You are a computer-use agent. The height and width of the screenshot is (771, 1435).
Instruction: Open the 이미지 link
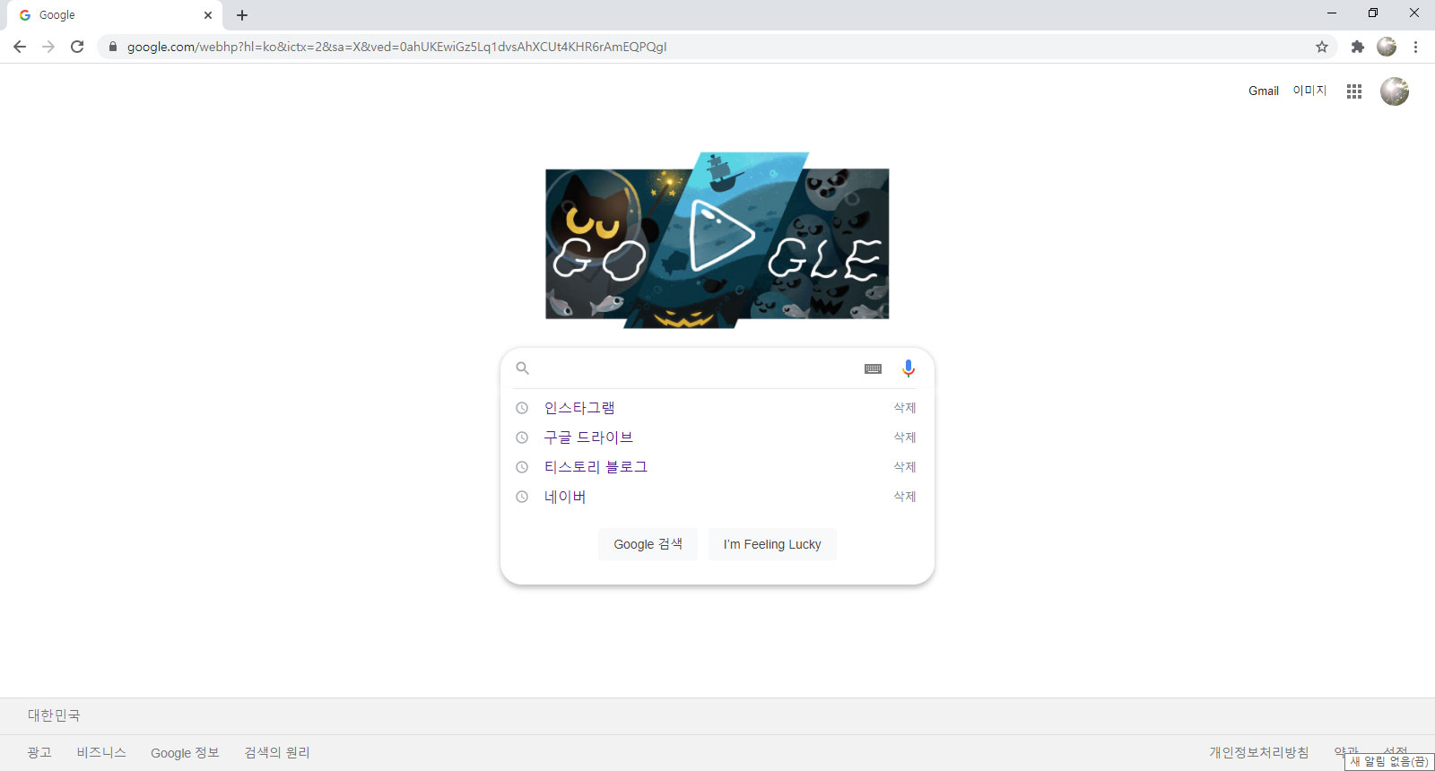[x=1309, y=91]
